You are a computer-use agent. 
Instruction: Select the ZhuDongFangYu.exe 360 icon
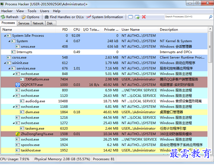coord(17,134)
